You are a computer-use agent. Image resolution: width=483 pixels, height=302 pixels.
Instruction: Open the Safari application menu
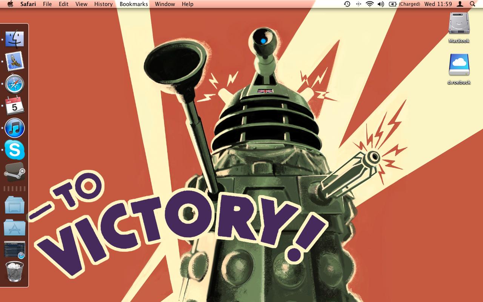click(x=28, y=4)
